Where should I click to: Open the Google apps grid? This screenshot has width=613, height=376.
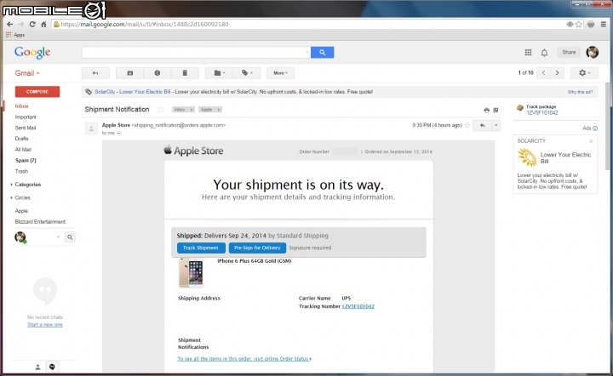[x=528, y=53]
